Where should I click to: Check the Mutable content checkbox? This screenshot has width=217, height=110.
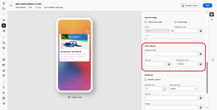[146, 80]
